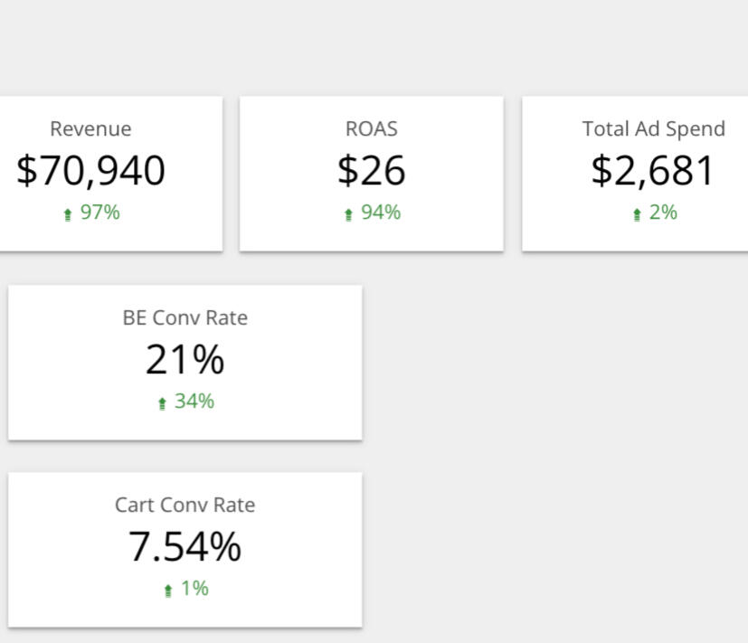The width and height of the screenshot is (748, 643).
Task: Click the 1% change indicator text
Action: pyautogui.click(x=194, y=588)
